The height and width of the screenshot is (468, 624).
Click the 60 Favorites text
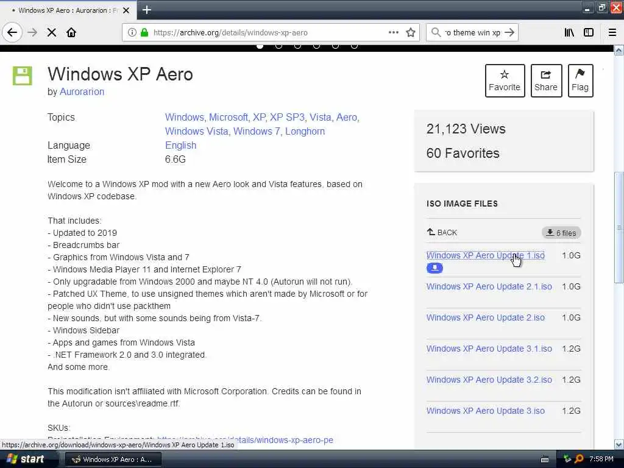(x=463, y=153)
